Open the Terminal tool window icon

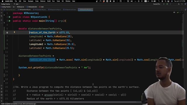tap(1, 95)
